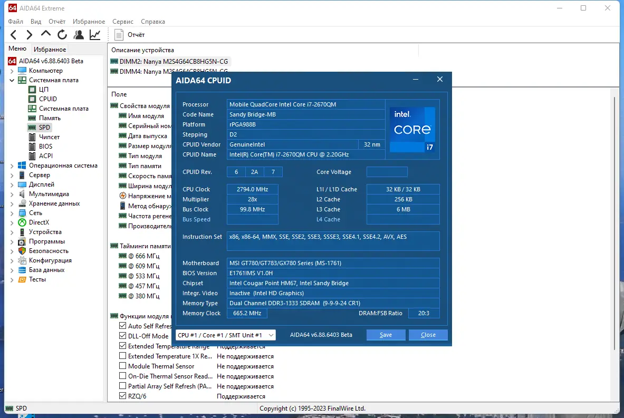Screen dimensions: 624x418
Task: Toggle the RZQ/6 checkbox
Action: 123,396
